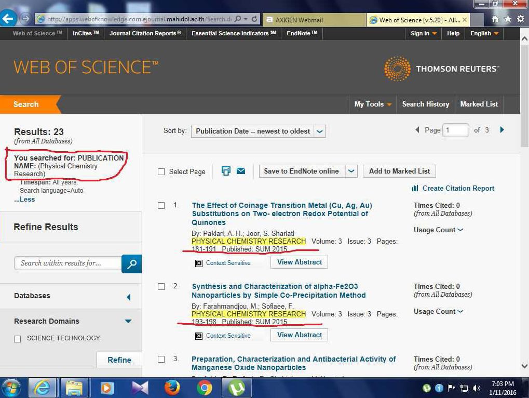Open Visual Studio on the taskbar
529x398 pixels.
click(x=140, y=388)
